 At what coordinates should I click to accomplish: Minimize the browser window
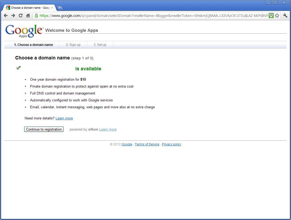(x=268, y=3)
